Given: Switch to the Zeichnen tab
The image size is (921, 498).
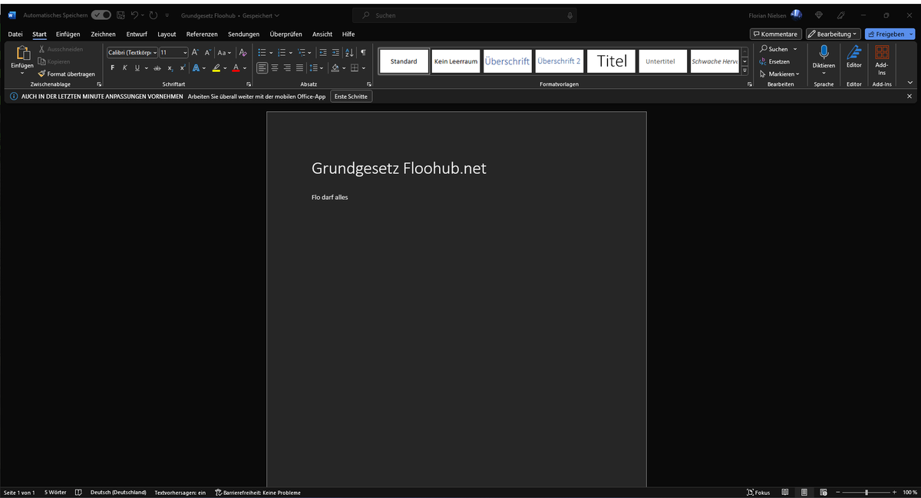Looking at the screenshot, I should pos(103,34).
